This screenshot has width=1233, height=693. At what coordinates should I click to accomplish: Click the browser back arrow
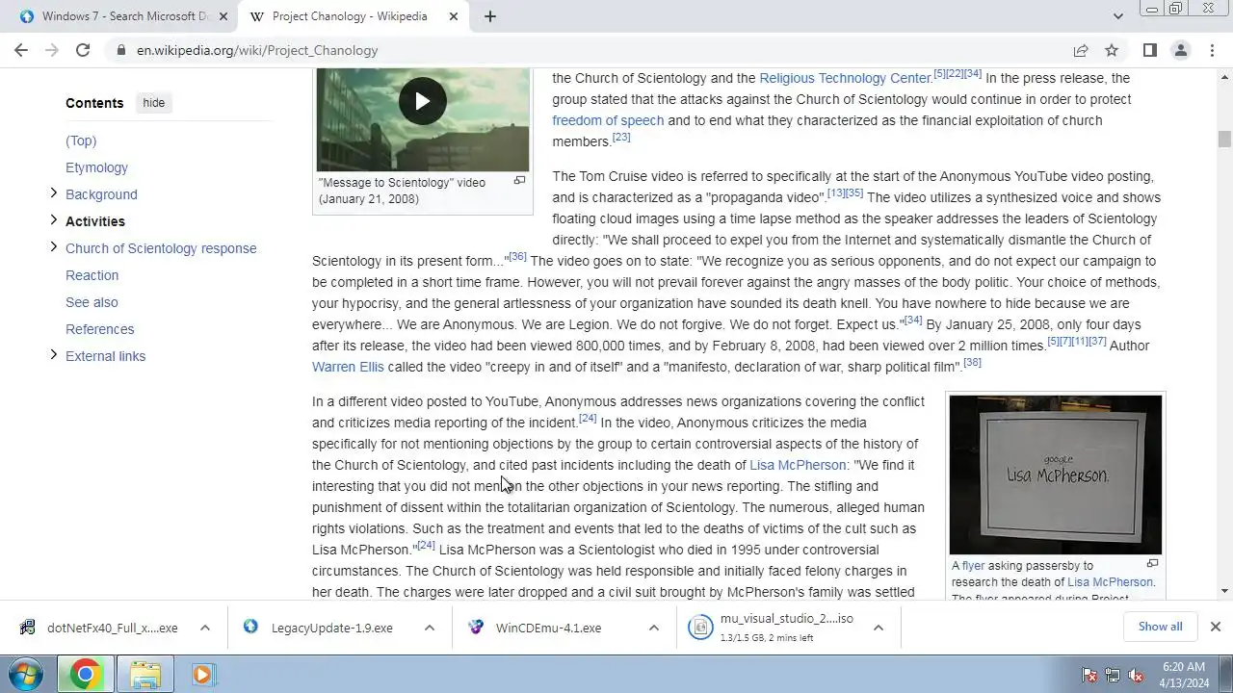pyautogui.click(x=21, y=50)
